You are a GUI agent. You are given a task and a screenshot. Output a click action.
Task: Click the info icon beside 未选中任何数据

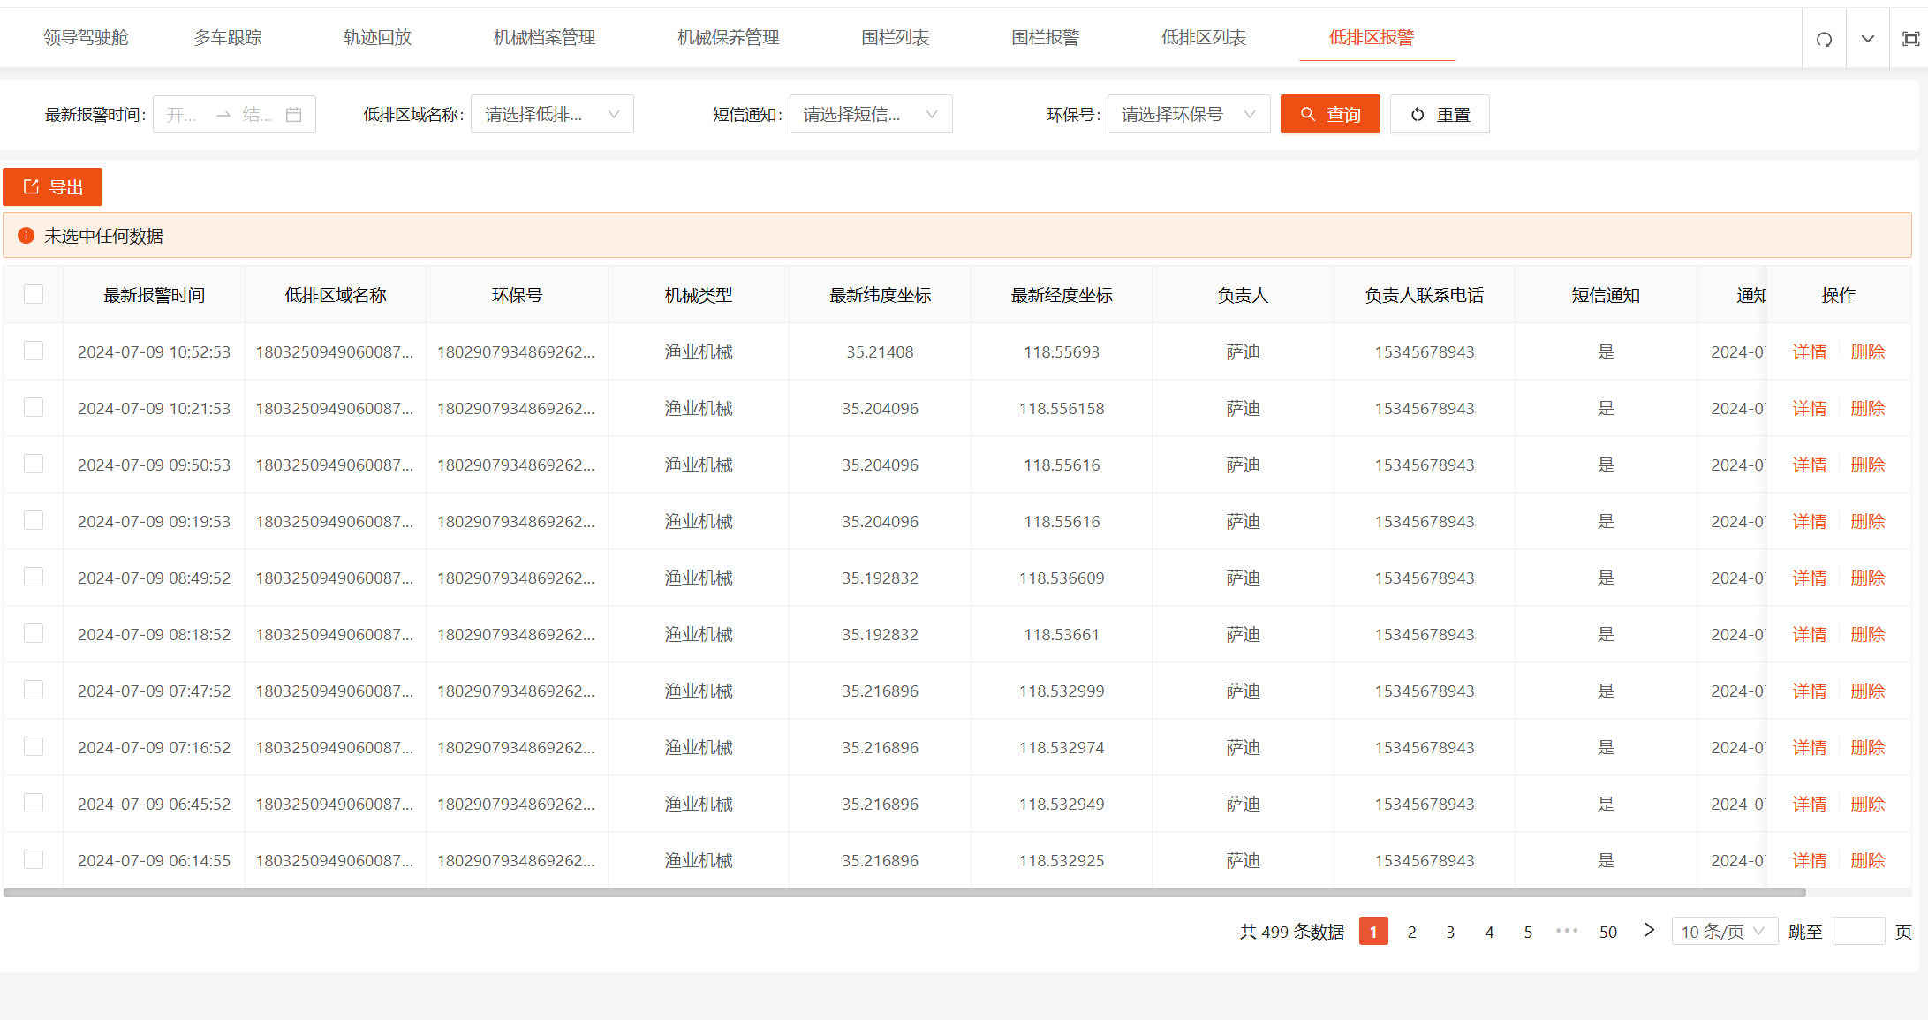coord(26,236)
